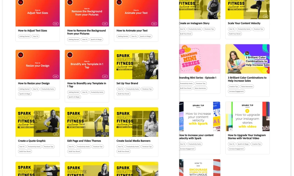
Task: Click the duration badge on Animate your Text thumbnail
Action: (x=154, y=24)
